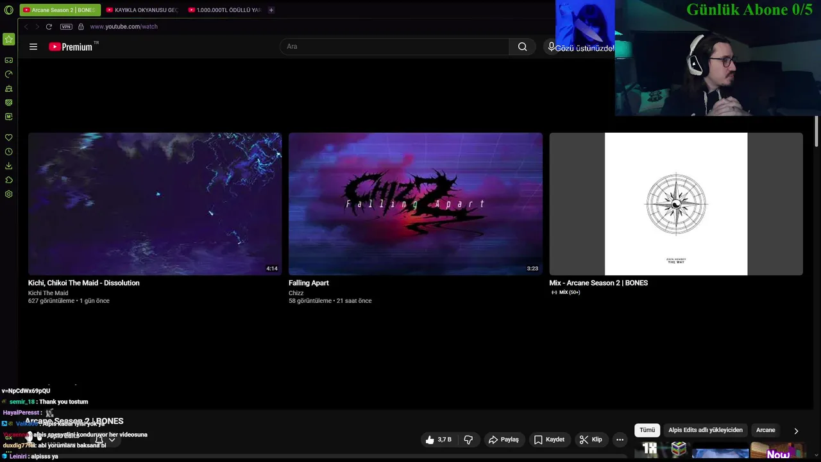Open browser settings gear sidebar icon
Screen dimensions: 821x462
8,194
